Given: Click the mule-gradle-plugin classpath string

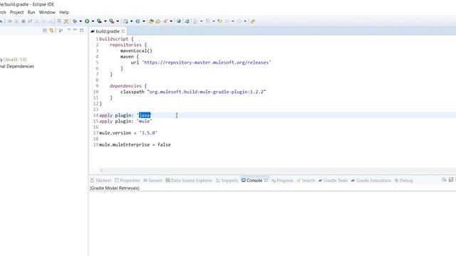Looking at the screenshot, I should [x=207, y=92].
